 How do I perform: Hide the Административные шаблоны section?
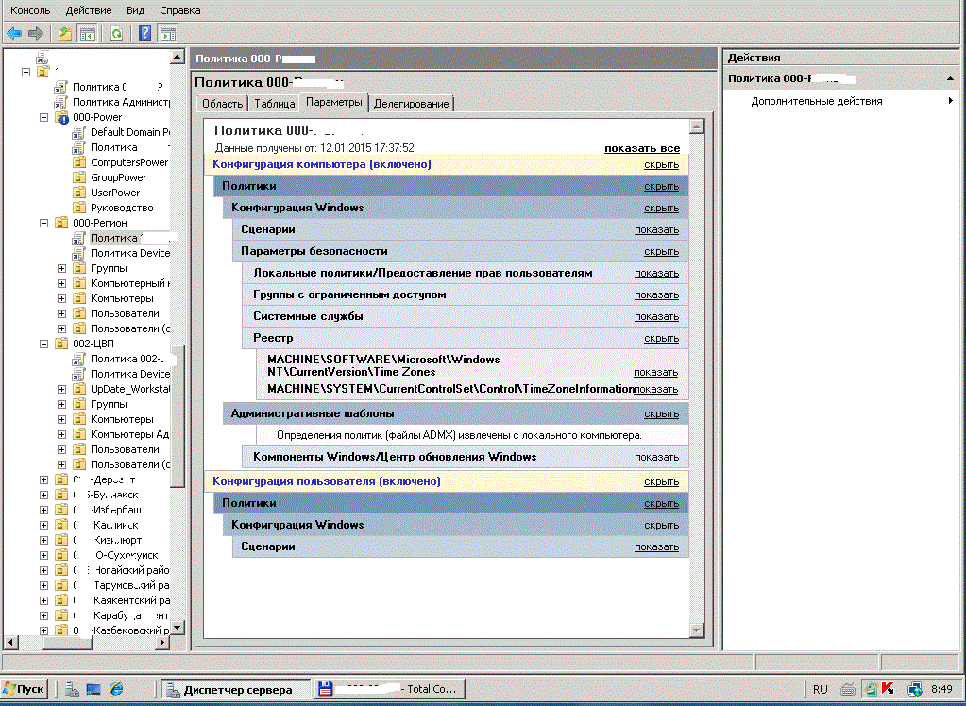[662, 414]
